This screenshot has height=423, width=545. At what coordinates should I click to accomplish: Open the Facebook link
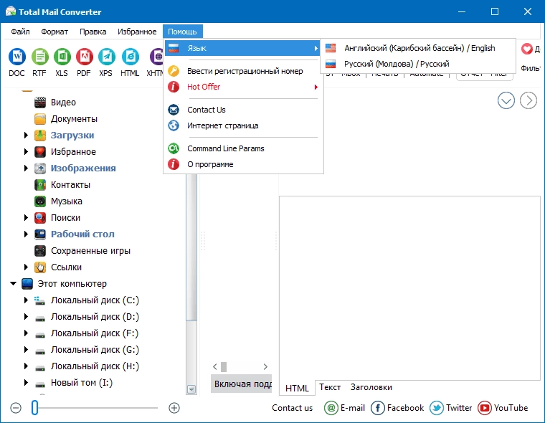397,408
